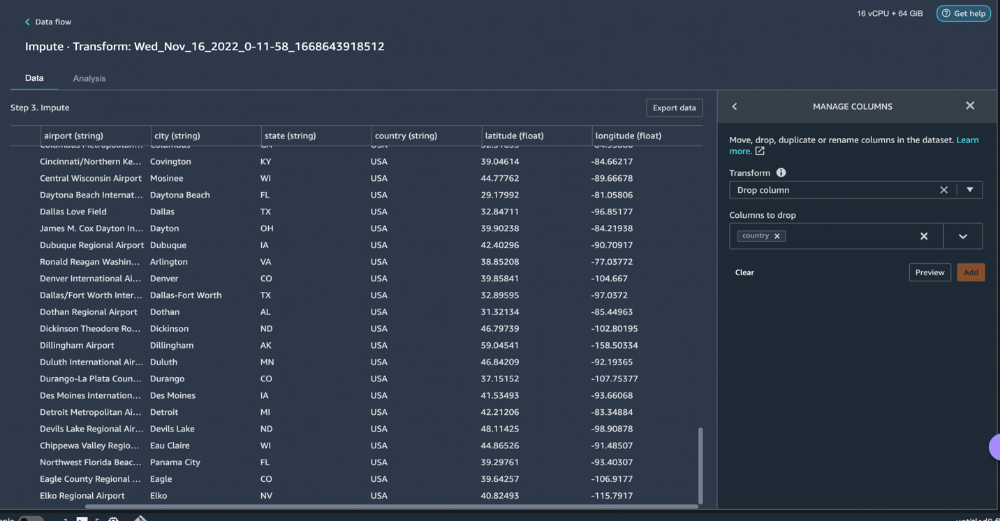Clear all columns to drop
1000x521 pixels.
tap(923, 237)
